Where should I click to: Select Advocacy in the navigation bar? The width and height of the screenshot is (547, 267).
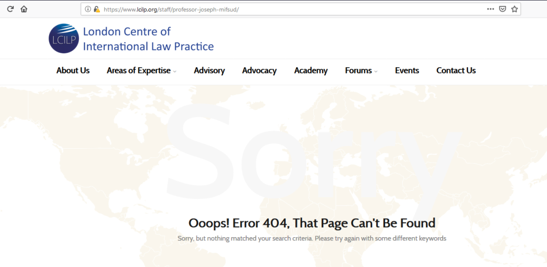[259, 70]
